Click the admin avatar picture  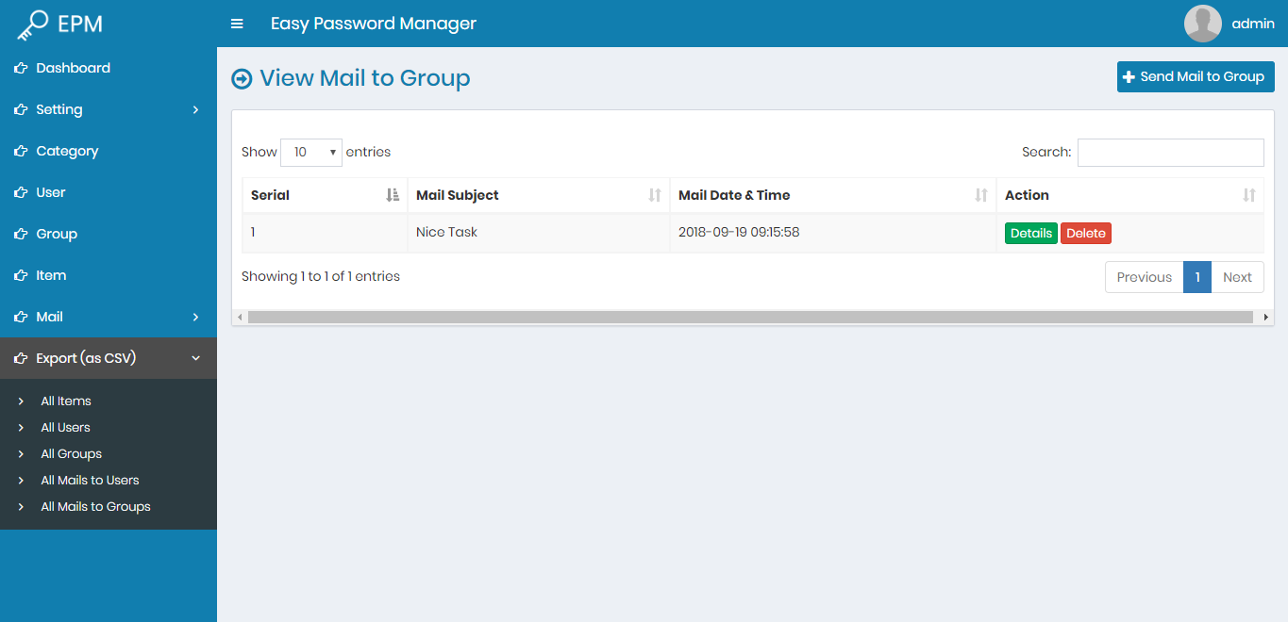(1202, 24)
